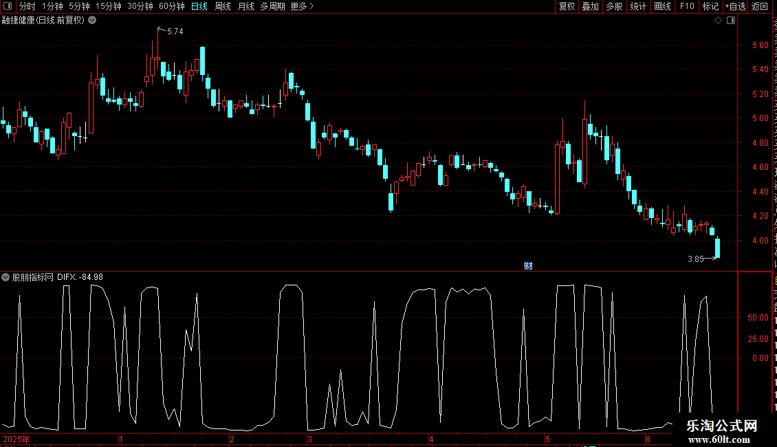The height and width of the screenshot is (447, 777).
Task: Click the 50.00 indicator axis label
Action: (x=758, y=318)
